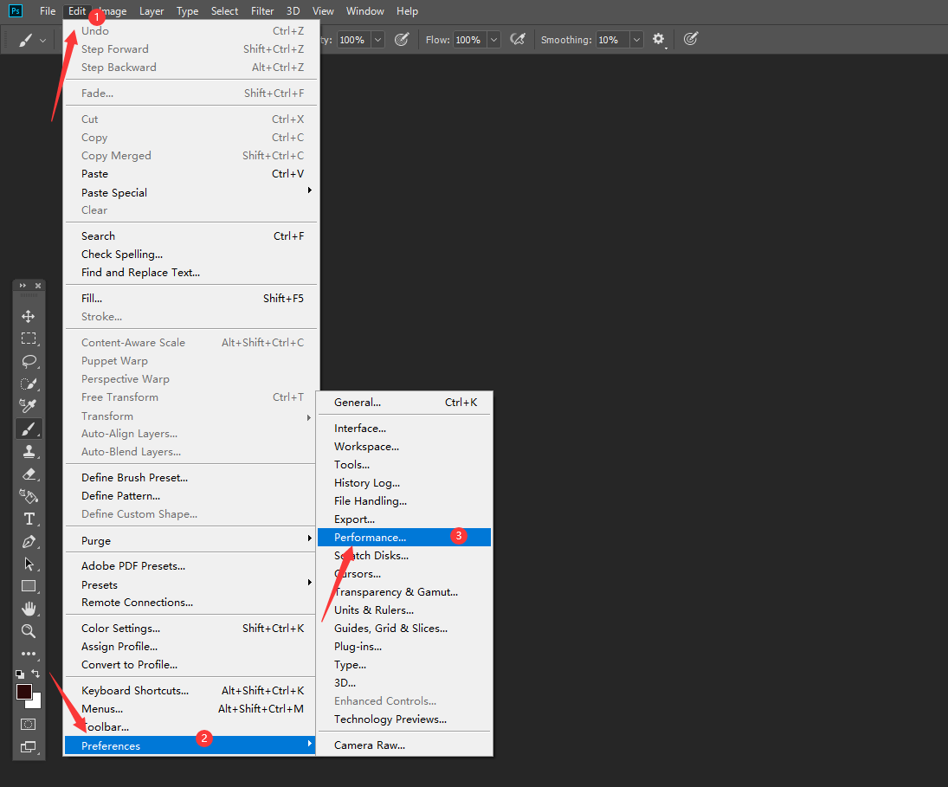Select the Lasso tool
The width and height of the screenshot is (948, 787).
click(29, 361)
